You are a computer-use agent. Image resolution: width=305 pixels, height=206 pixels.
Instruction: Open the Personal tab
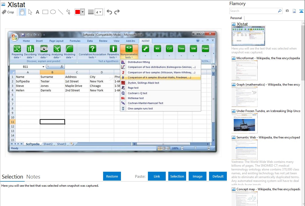(x=236, y=18)
